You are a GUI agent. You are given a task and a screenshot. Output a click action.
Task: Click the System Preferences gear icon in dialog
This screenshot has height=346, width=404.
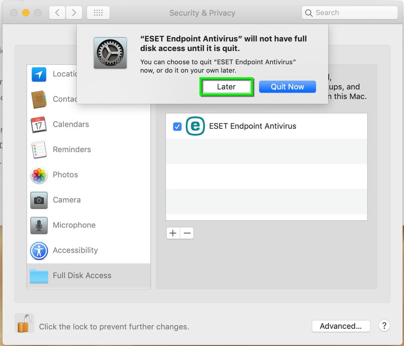(x=110, y=53)
